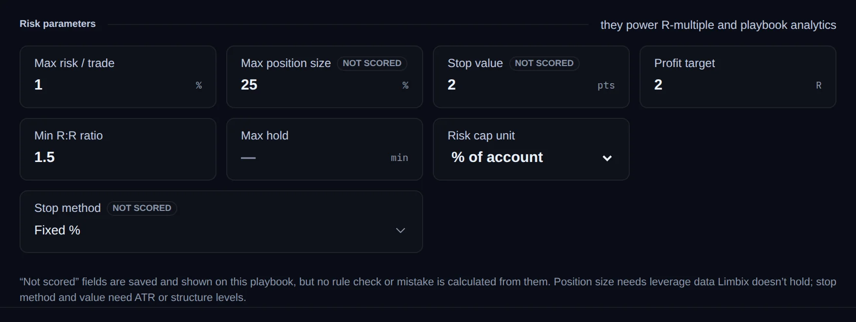Viewport: 856px width, 322px height.
Task: Focus the Profit target input field
Action: pos(733,85)
